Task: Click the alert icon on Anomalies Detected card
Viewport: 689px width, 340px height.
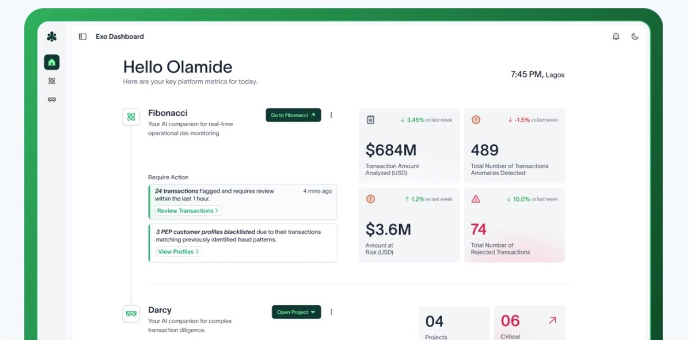Action: pyautogui.click(x=475, y=120)
